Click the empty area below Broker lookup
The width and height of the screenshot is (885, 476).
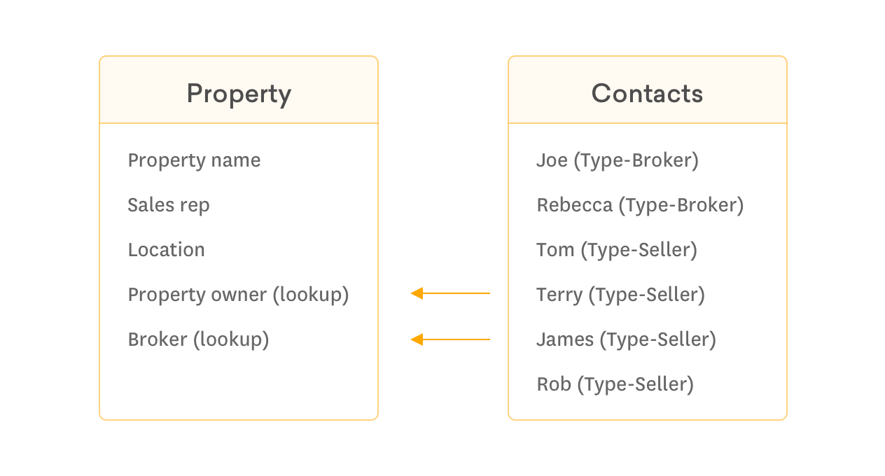coord(239,385)
